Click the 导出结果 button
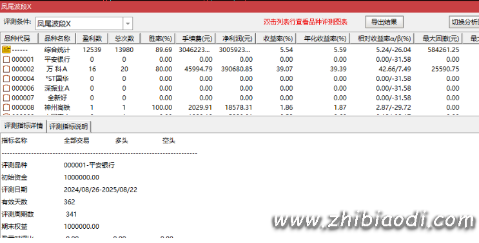Image resolution: width=479 pixels, height=243 pixels. tap(384, 22)
